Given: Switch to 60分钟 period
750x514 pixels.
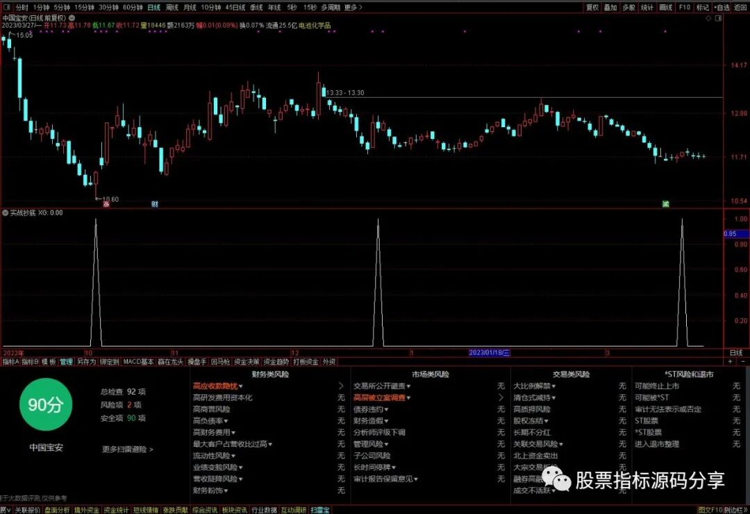Looking at the screenshot, I should tap(133, 7).
